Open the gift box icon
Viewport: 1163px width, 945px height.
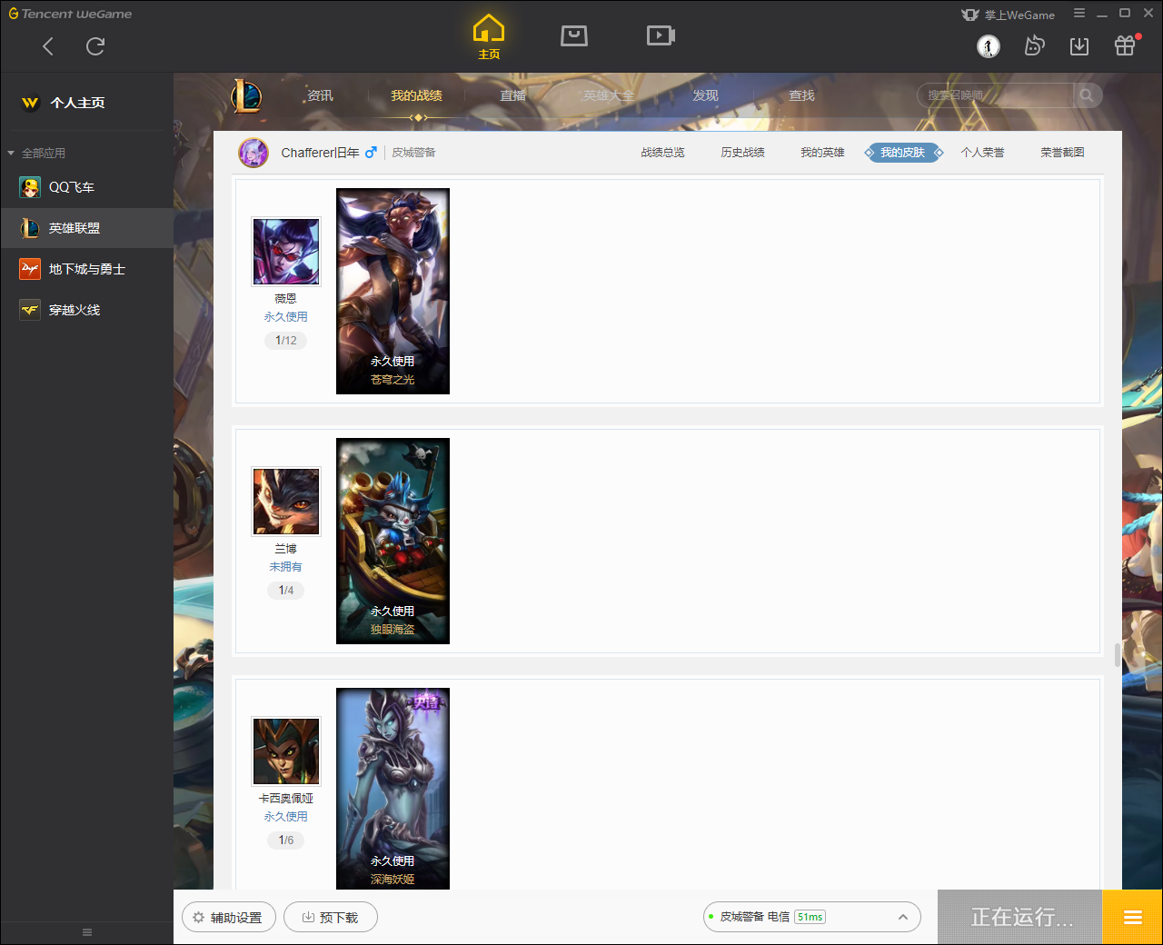(1125, 45)
